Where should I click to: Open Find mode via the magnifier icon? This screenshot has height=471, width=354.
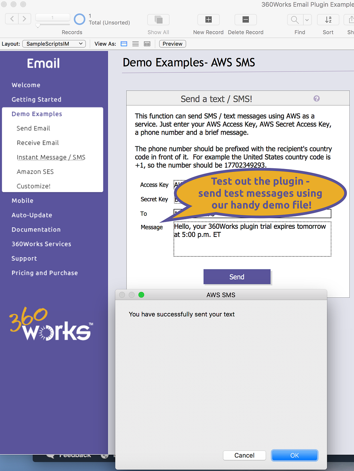[294, 19]
